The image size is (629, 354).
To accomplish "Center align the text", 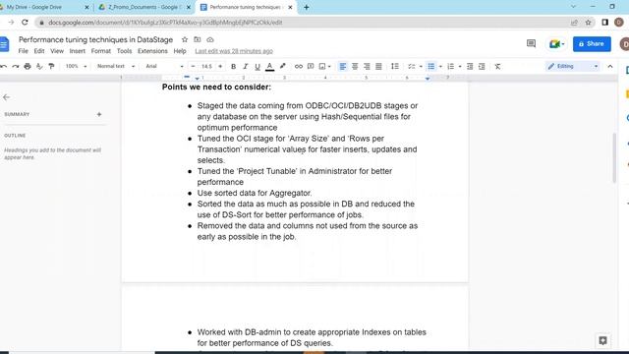I will click(355, 66).
